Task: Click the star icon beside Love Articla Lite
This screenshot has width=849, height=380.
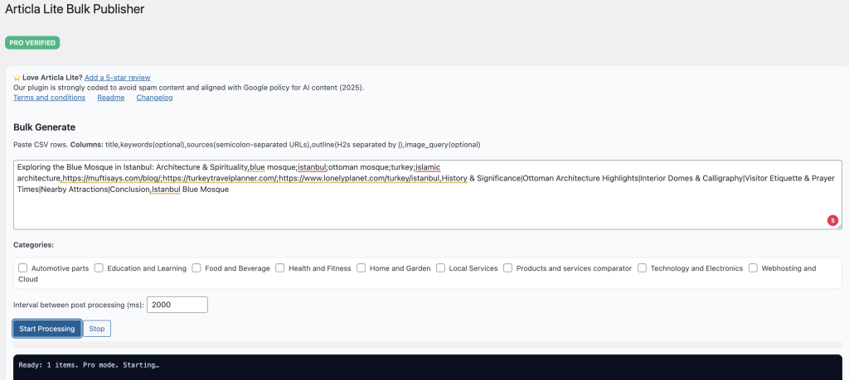Action: coord(17,78)
